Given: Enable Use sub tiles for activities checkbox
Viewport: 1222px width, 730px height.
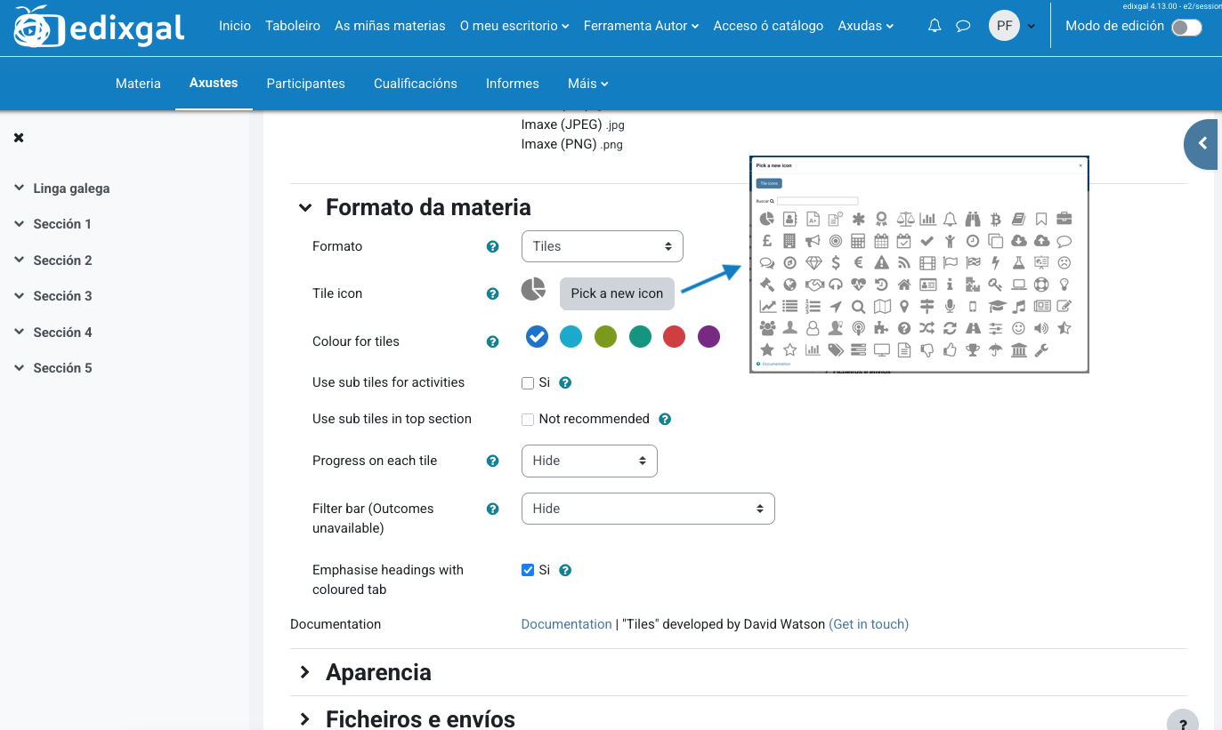Looking at the screenshot, I should point(528,383).
